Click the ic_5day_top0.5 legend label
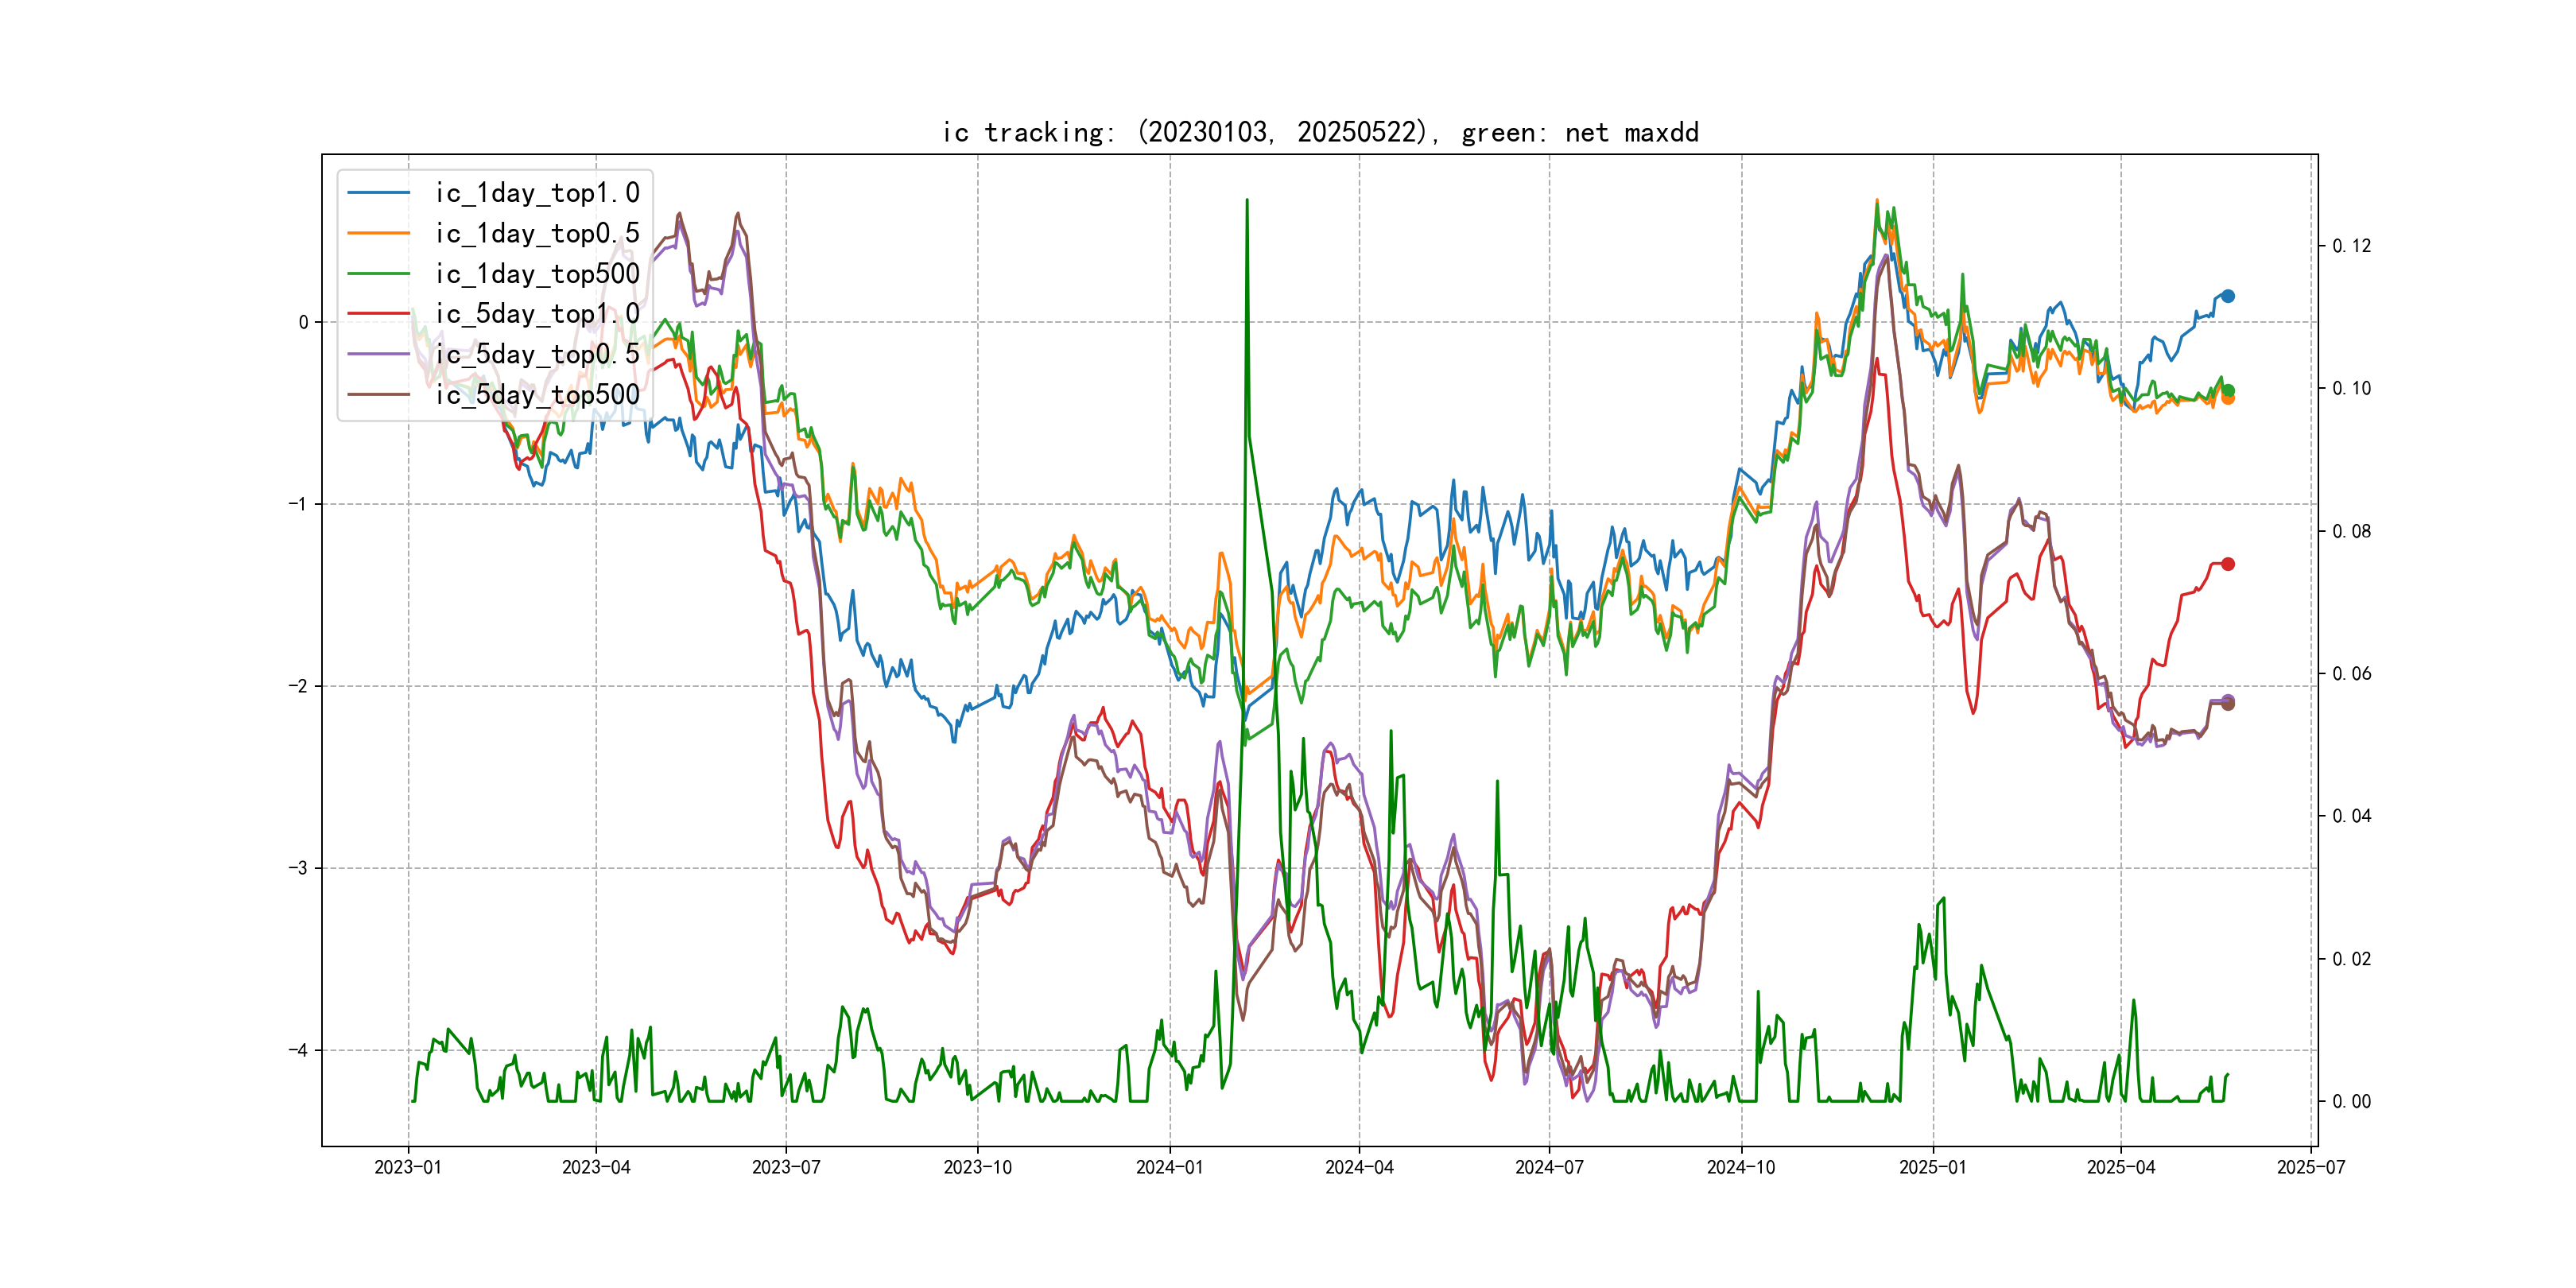Viewport: 2576px width, 1288px height. click(x=537, y=354)
